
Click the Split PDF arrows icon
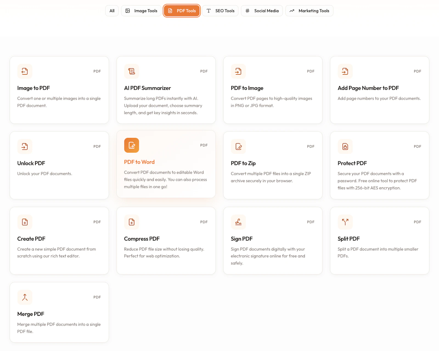[x=345, y=222]
